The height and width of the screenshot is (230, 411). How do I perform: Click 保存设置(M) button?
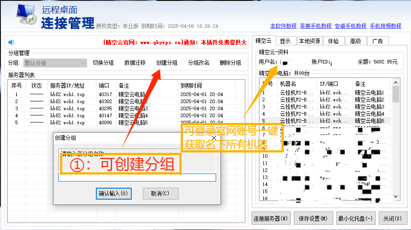coord(313,218)
